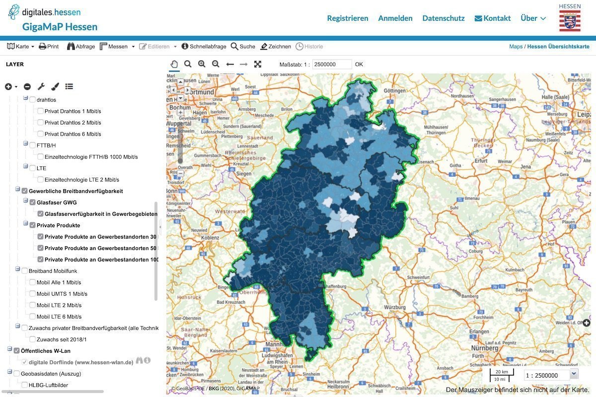Confirm the scale with OK button
Screen dimensions: 596x397
click(359, 64)
